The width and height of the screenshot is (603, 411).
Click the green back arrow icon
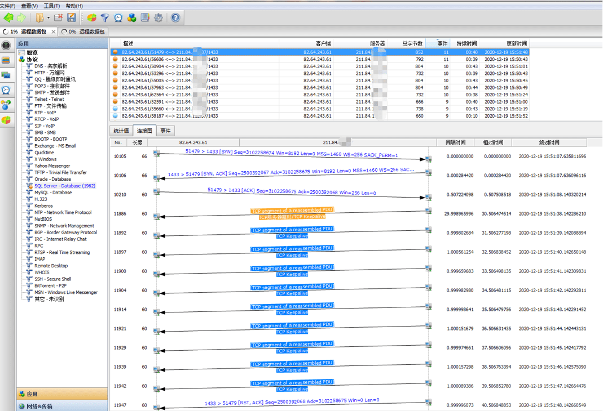click(8, 18)
